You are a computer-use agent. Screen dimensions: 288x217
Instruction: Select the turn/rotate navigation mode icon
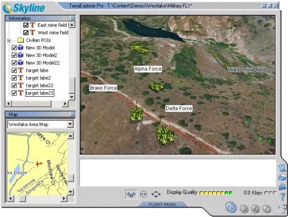143,194
